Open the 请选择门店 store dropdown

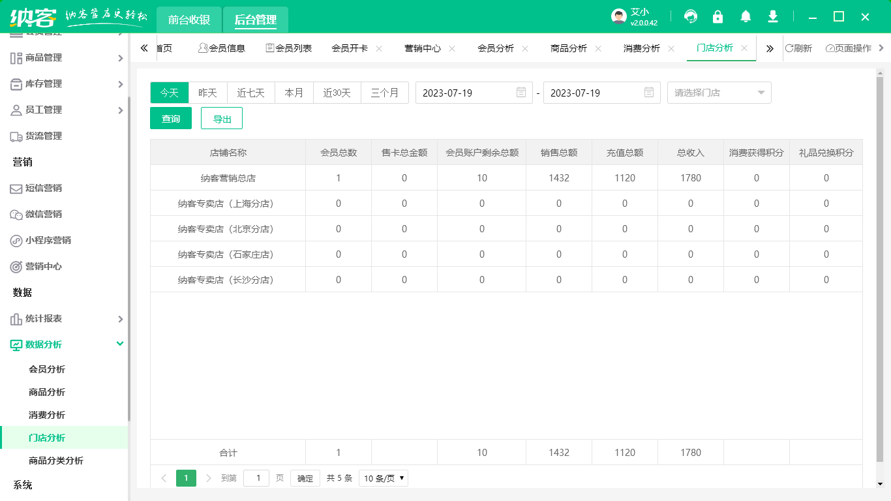pos(719,93)
